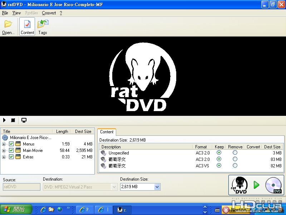Open the View menu
This screenshot has width=286, height=215.
tap(16, 13)
